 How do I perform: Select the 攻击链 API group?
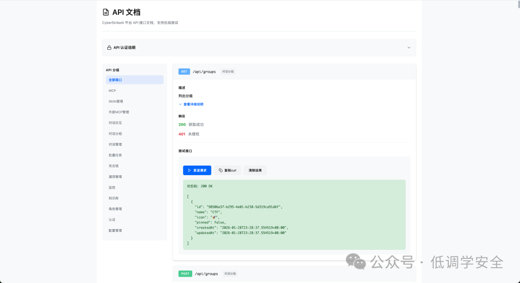pyautogui.click(x=135, y=166)
